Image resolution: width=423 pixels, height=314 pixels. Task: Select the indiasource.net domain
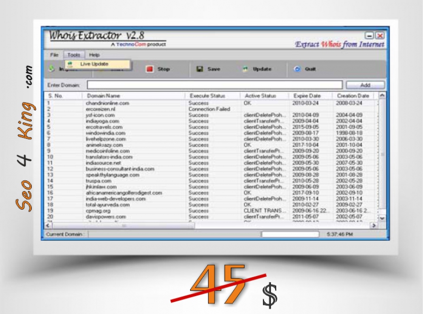point(104,163)
